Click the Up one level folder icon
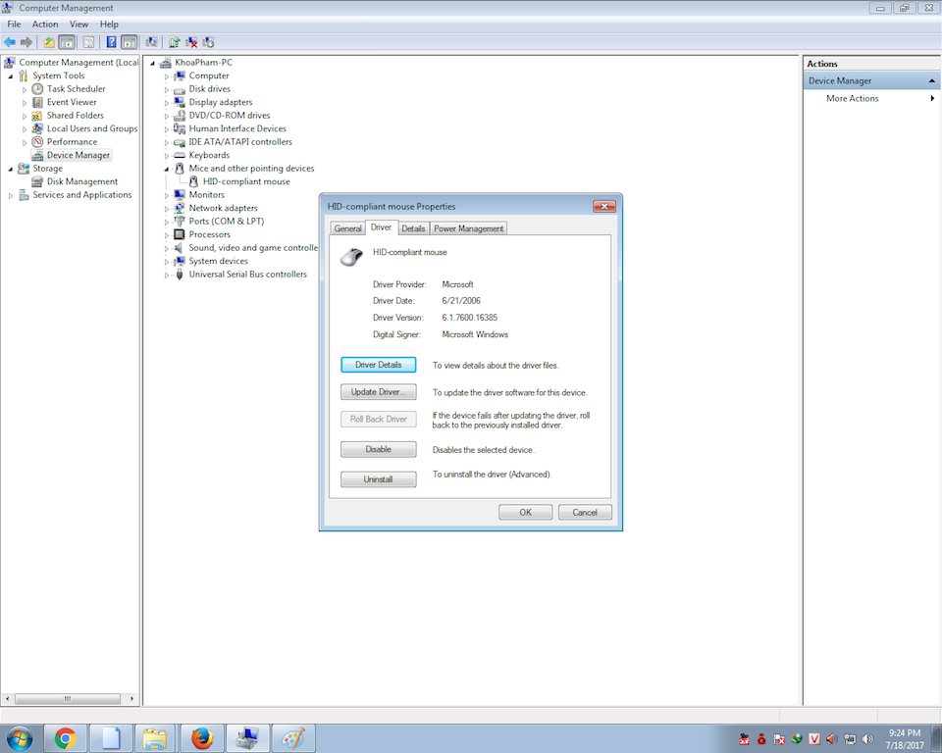 [49, 42]
